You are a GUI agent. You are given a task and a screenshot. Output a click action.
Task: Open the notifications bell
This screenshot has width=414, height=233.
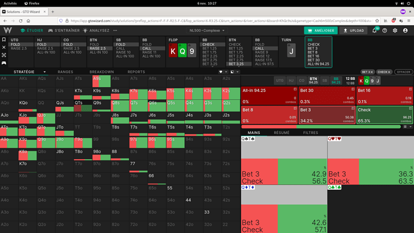pyautogui.click(x=374, y=31)
